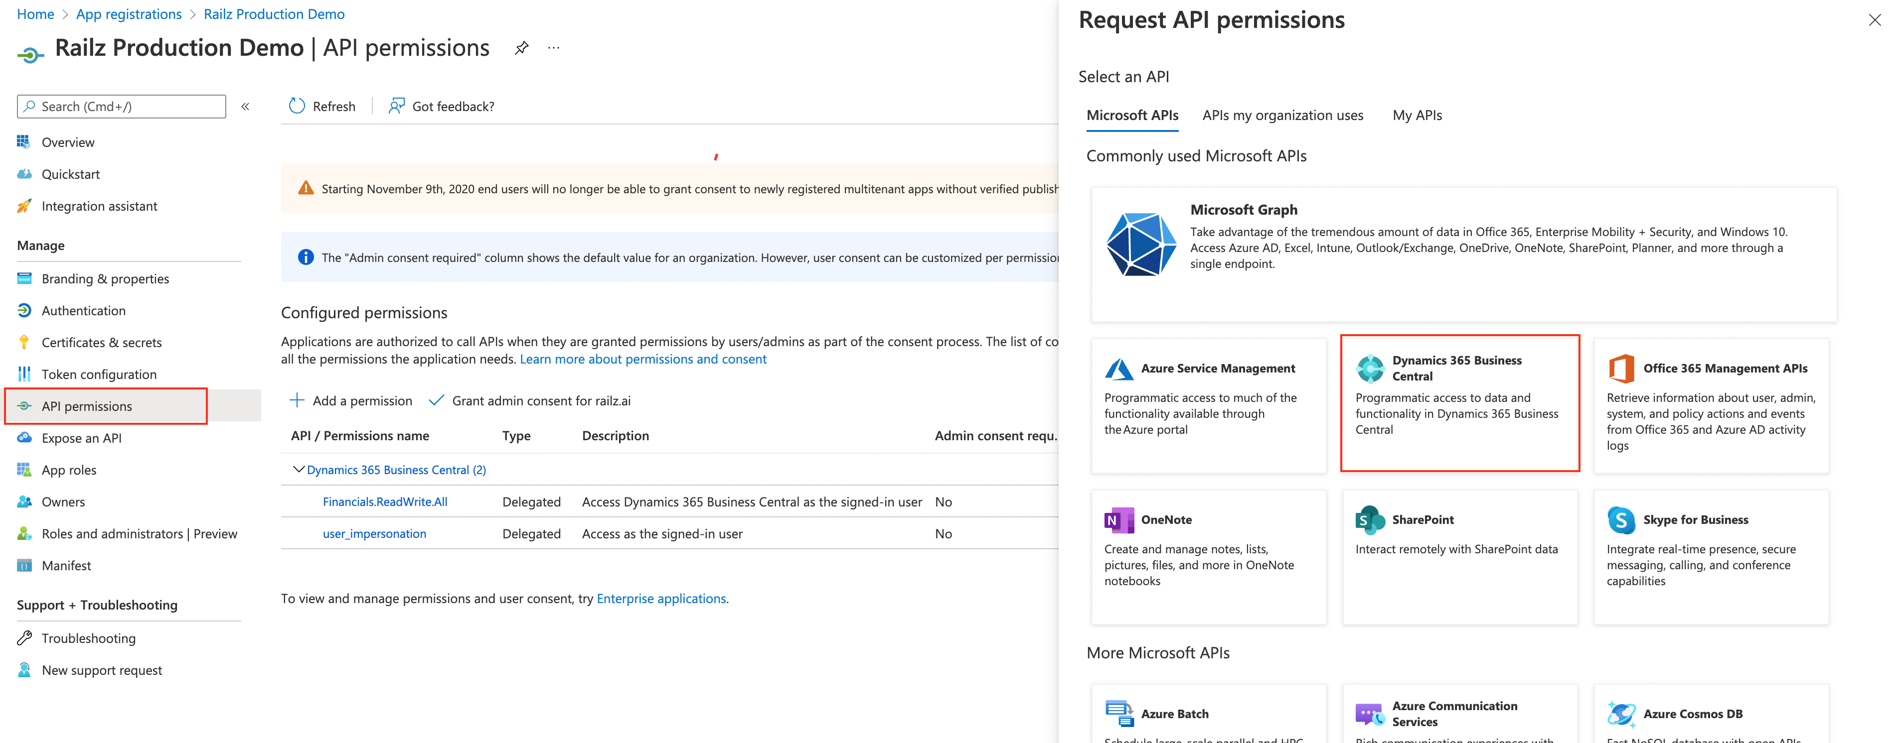
Task: Open the Integration assistant rocket icon
Action: [24, 206]
